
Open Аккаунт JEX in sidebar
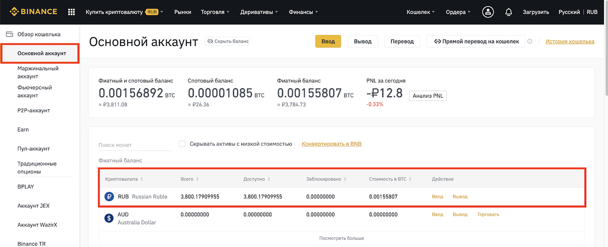[x=33, y=206]
